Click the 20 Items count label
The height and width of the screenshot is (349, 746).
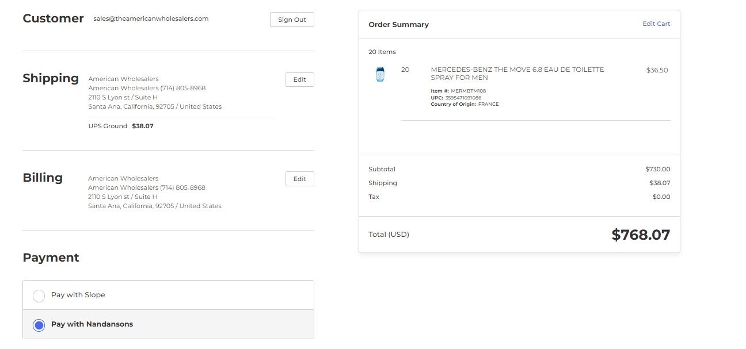pyautogui.click(x=382, y=52)
